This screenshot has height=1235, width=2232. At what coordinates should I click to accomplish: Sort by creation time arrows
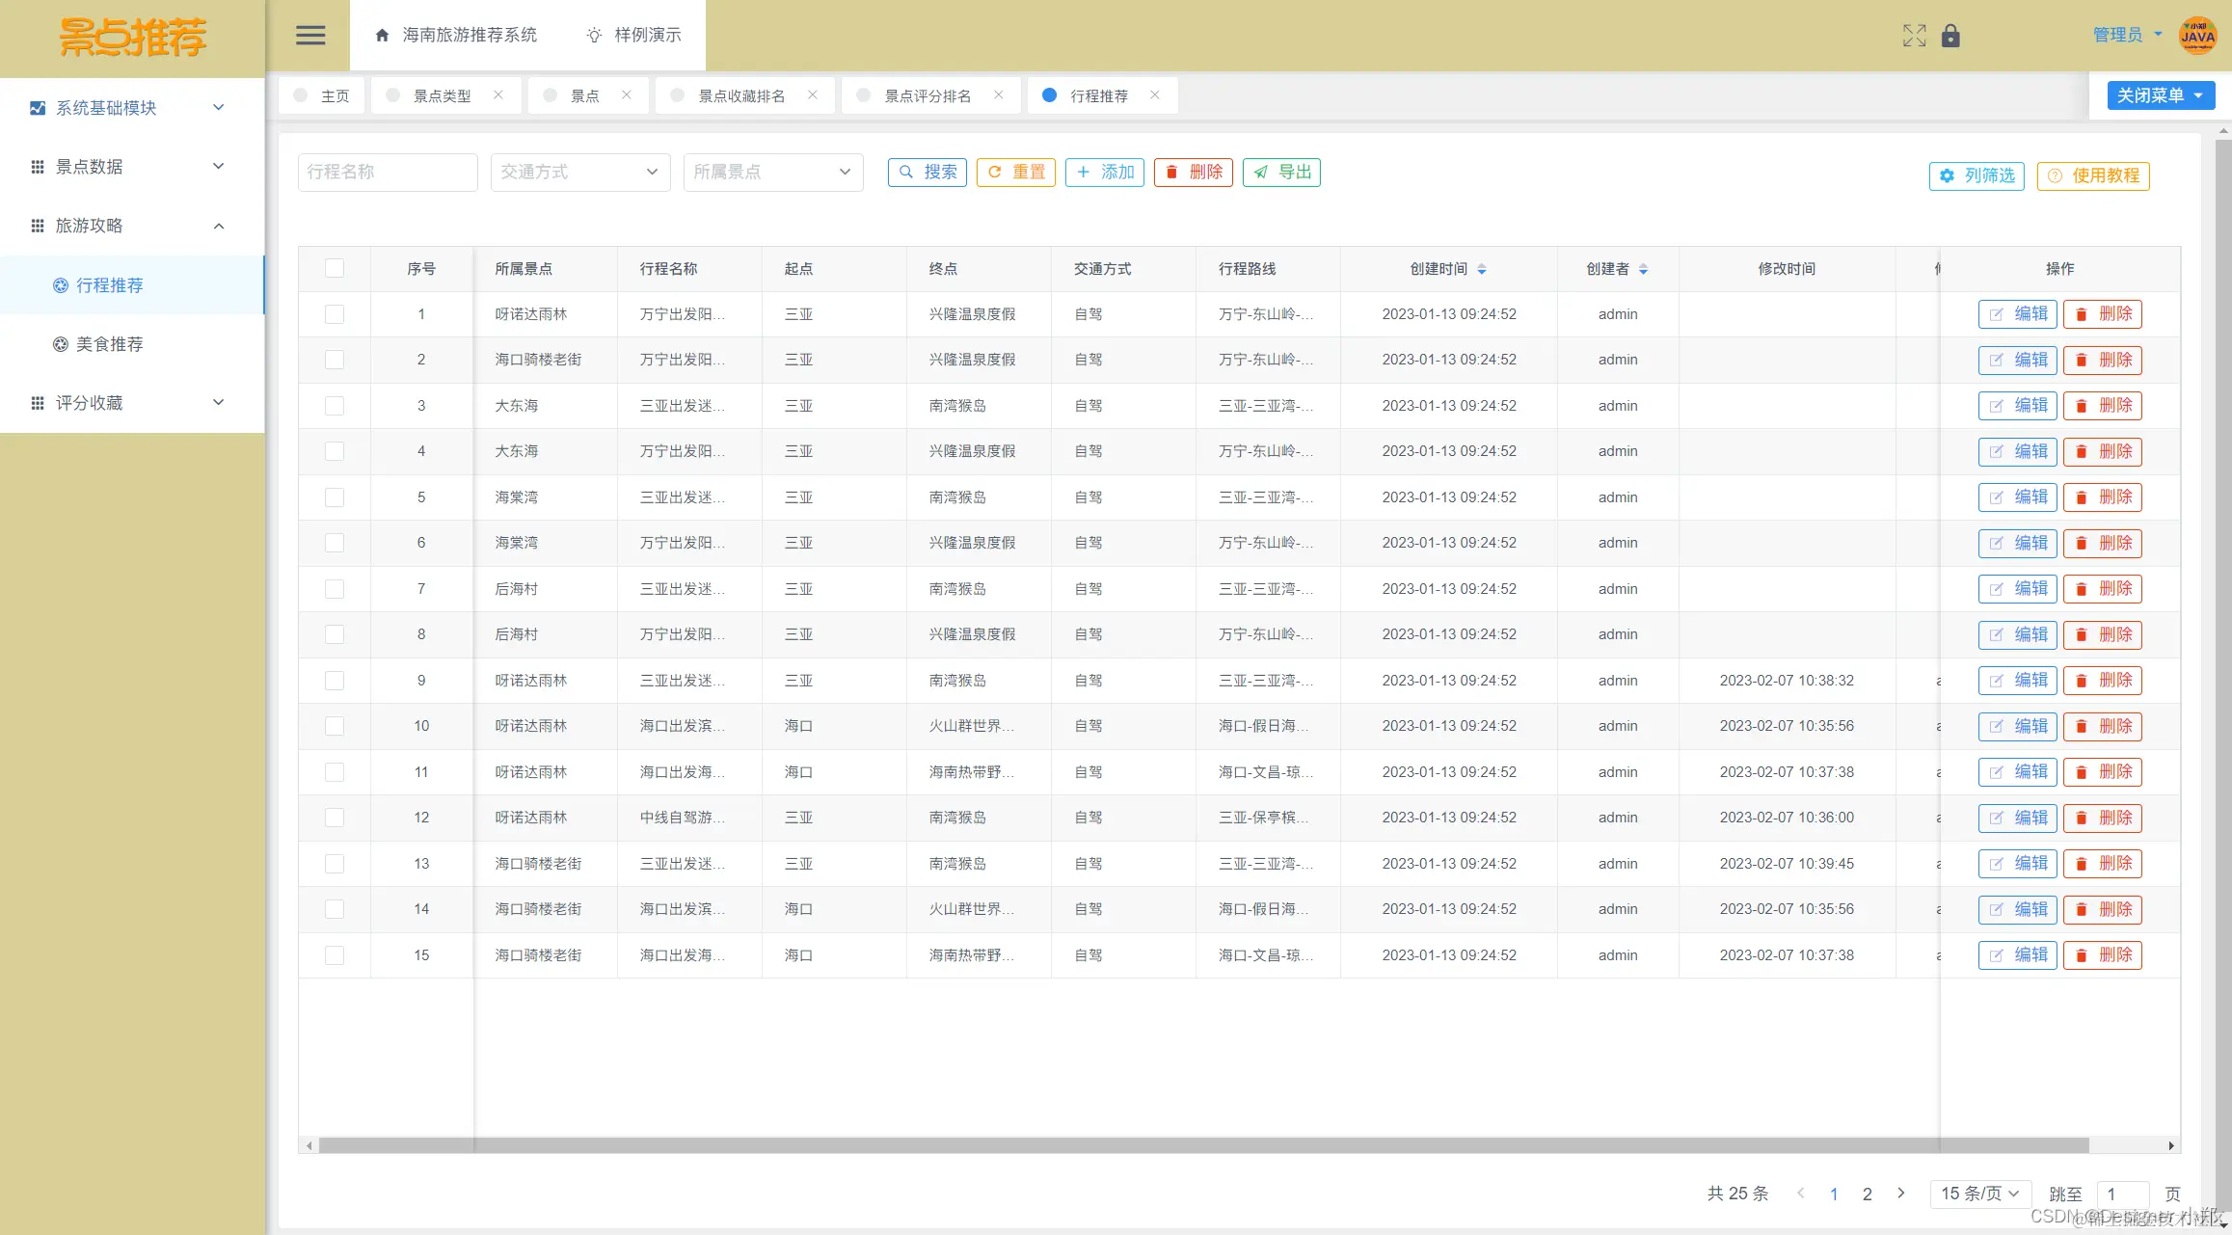(1482, 269)
